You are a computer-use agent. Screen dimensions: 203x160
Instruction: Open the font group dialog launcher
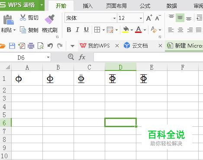click(x=160, y=37)
